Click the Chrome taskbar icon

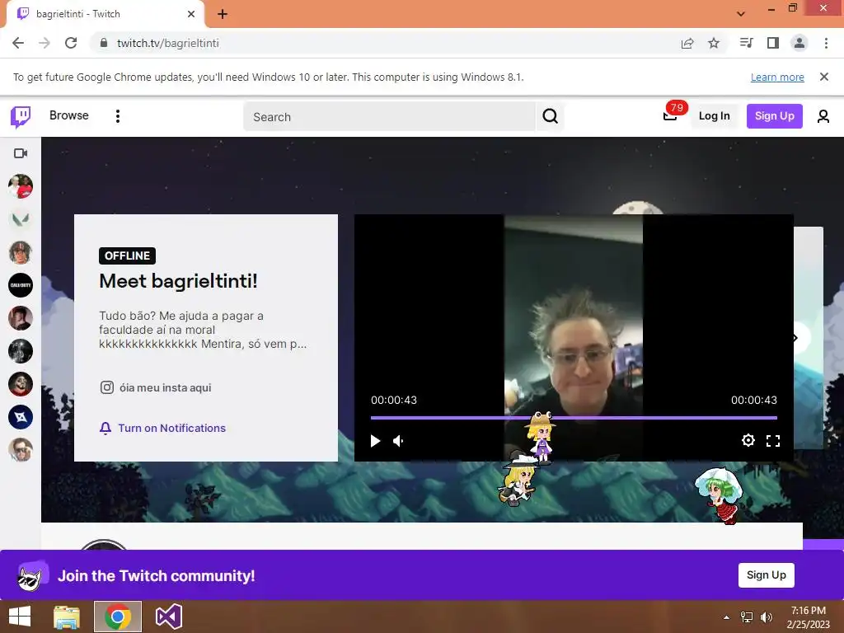click(118, 617)
